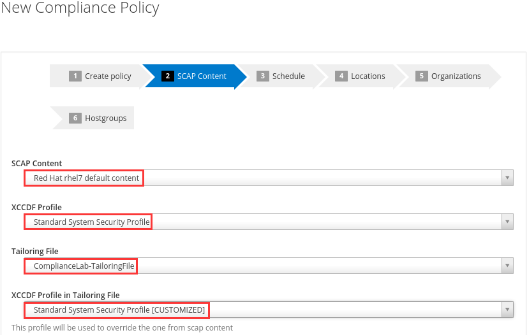Open the XCCDF Profile dropdown arrow
529x335 pixels.
coord(507,222)
